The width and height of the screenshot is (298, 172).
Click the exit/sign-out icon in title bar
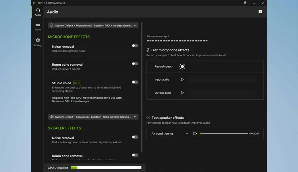246,3
